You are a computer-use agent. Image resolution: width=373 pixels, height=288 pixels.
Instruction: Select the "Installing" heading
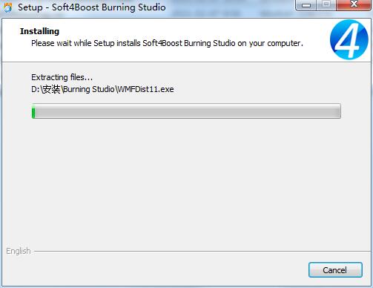(x=39, y=31)
